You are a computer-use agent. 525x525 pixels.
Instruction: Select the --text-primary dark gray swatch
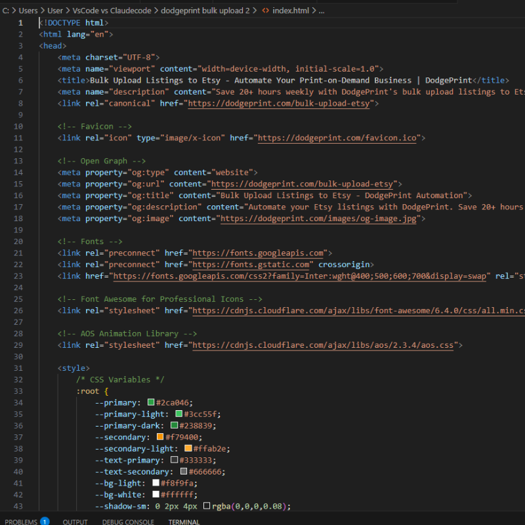coord(174,460)
